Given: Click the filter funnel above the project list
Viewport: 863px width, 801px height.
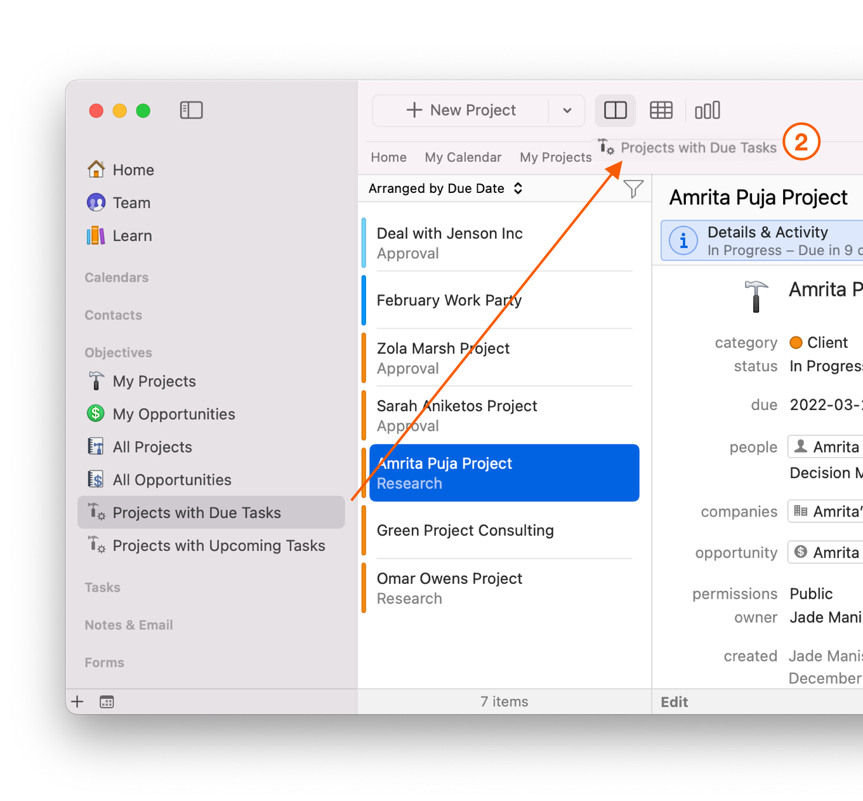Looking at the screenshot, I should [633, 188].
